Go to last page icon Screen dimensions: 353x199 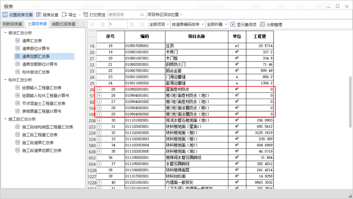(142, 24)
